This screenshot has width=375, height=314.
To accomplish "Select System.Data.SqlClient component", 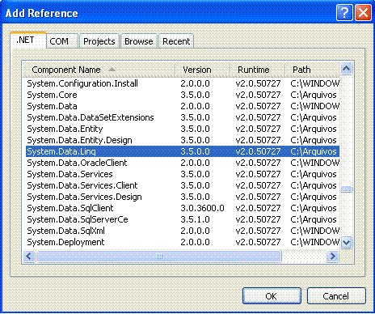I will (183, 208).
